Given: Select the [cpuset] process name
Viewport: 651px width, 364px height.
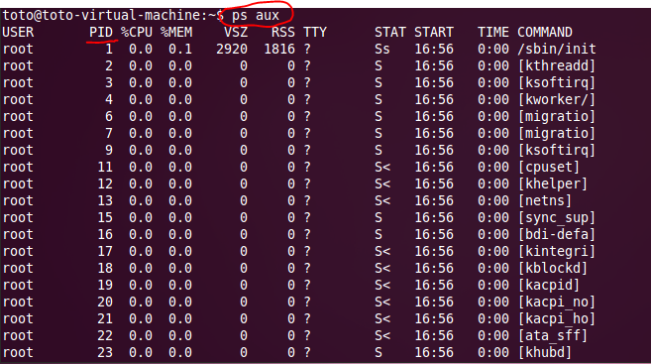Looking at the screenshot, I should [549, 167].
